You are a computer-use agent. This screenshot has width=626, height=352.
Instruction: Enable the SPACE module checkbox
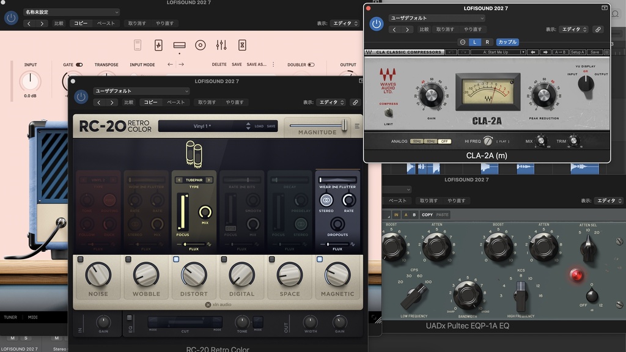tap(272, 259)
